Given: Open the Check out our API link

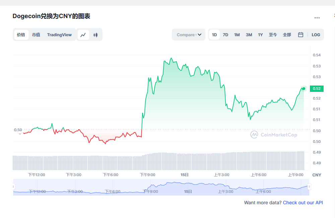Looking at the screenshot, I should tap(303, 203).
